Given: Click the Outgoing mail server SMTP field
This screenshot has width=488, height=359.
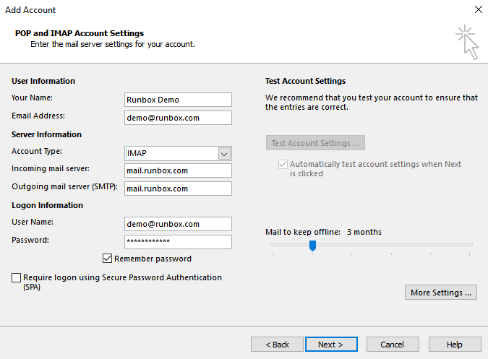Looking at the screenshot, I should [178, 189].
